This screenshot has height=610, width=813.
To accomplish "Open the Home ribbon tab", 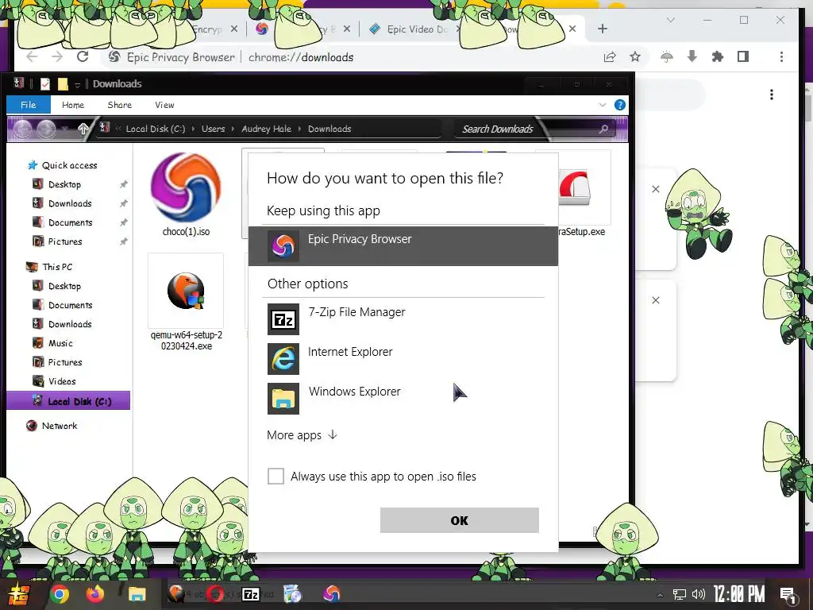I will (x=73, y=105).
